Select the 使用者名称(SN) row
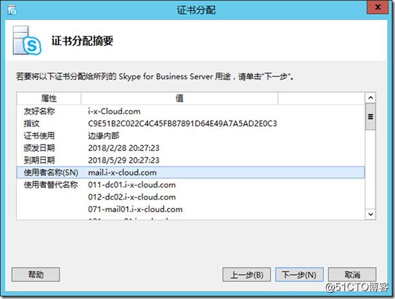This screenshot has width=395, height=299. [x=190, y=172]
